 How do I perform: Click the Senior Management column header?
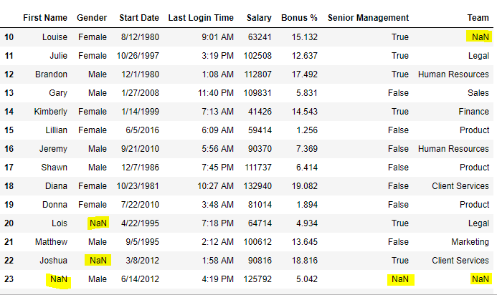(368, 17)
